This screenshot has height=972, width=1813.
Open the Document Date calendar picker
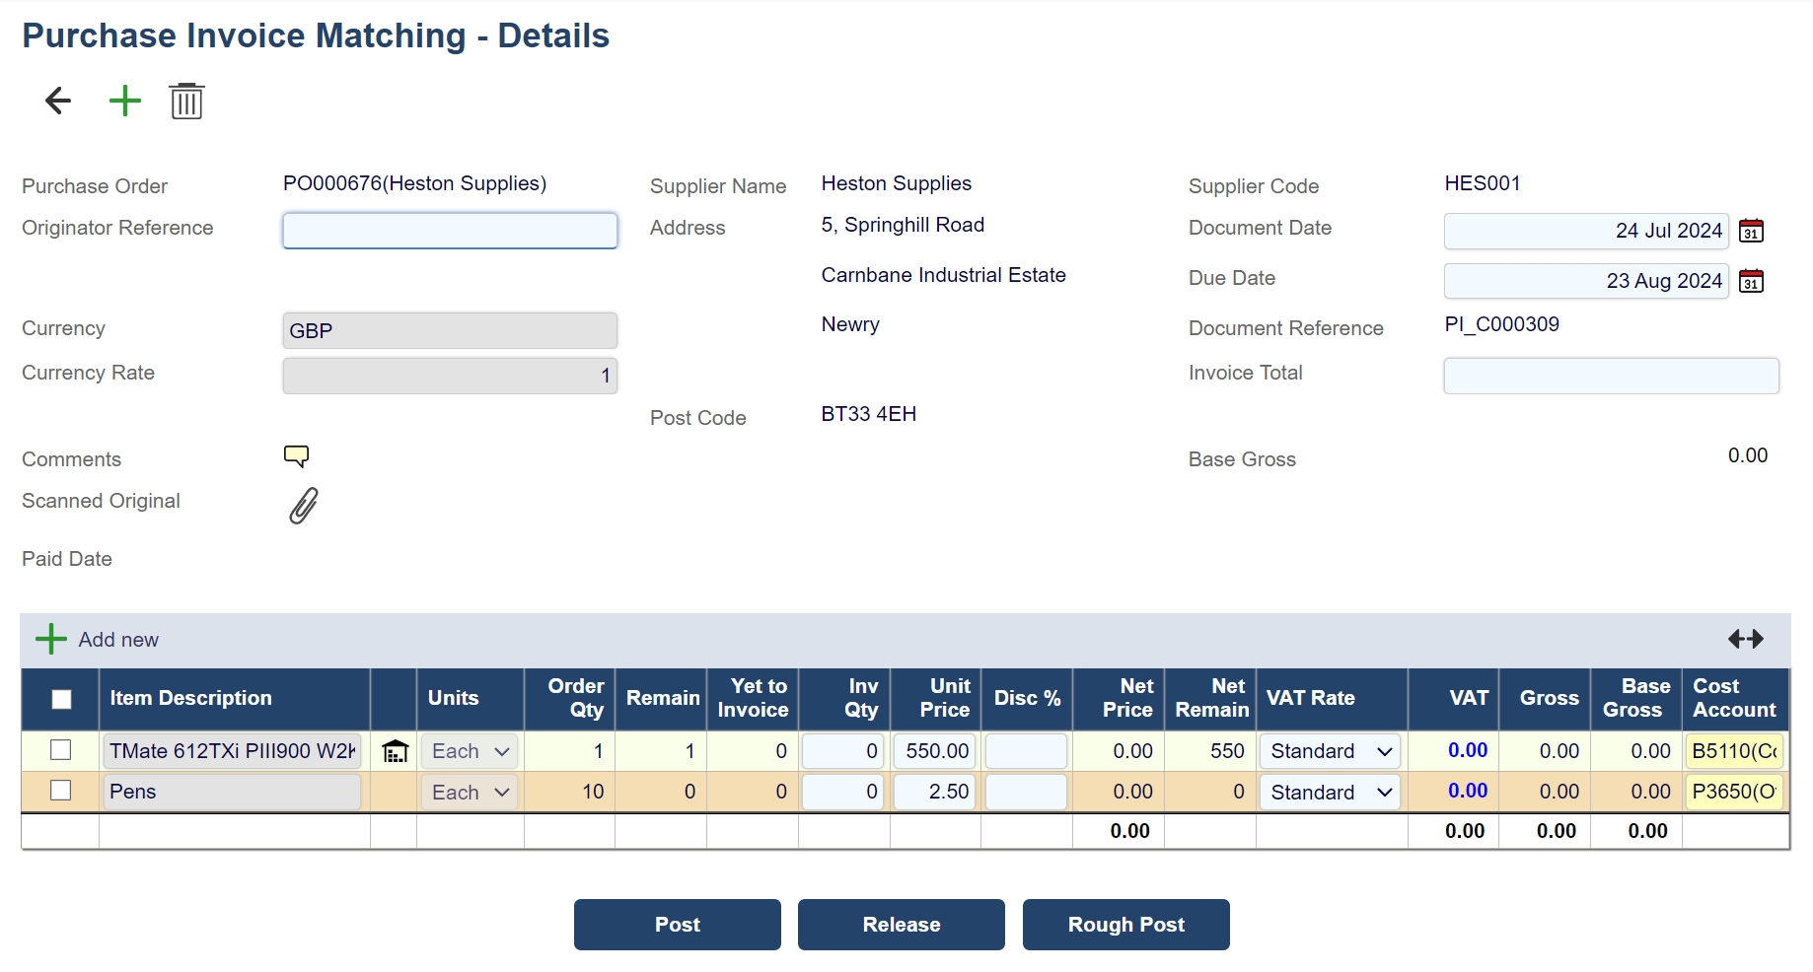1751,231
